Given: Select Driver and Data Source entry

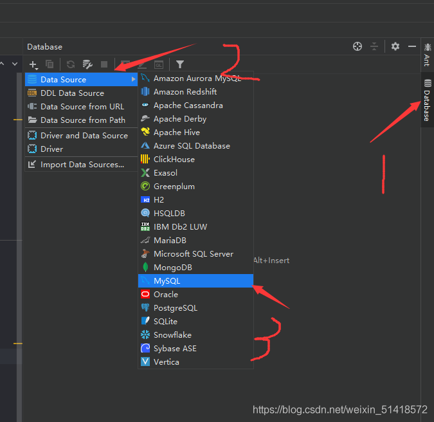Looking at the screenshot, I should (82, 135).
